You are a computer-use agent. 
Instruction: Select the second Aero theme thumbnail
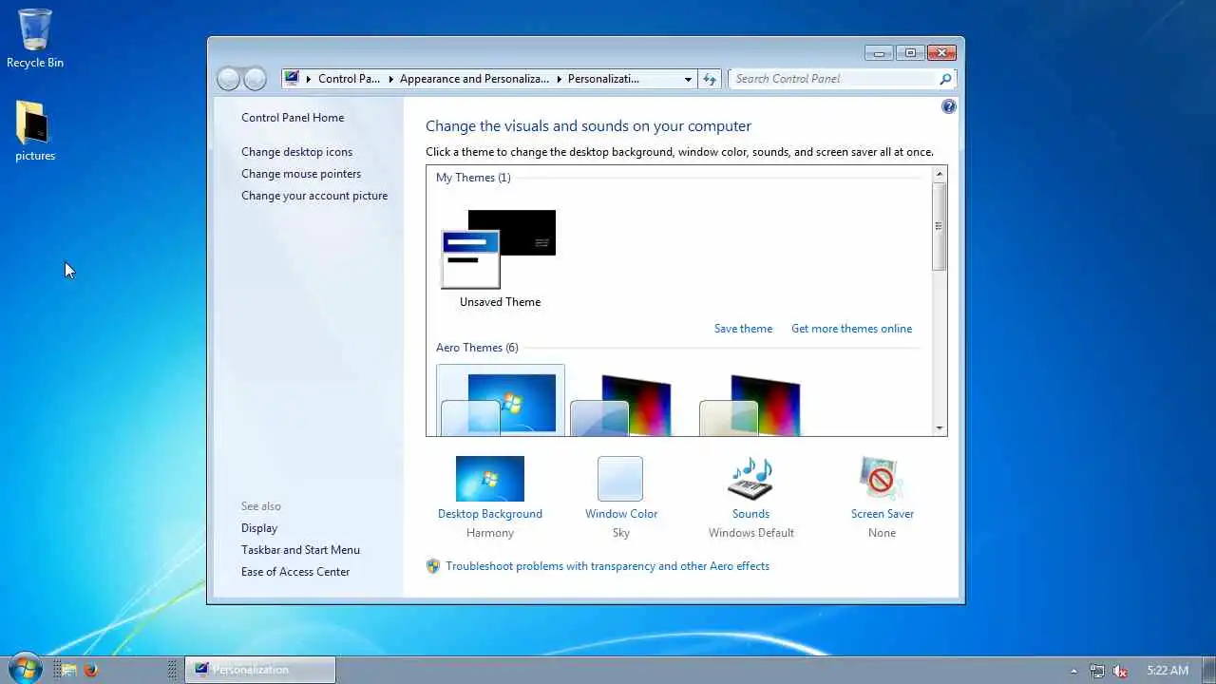tap(621, 405)
